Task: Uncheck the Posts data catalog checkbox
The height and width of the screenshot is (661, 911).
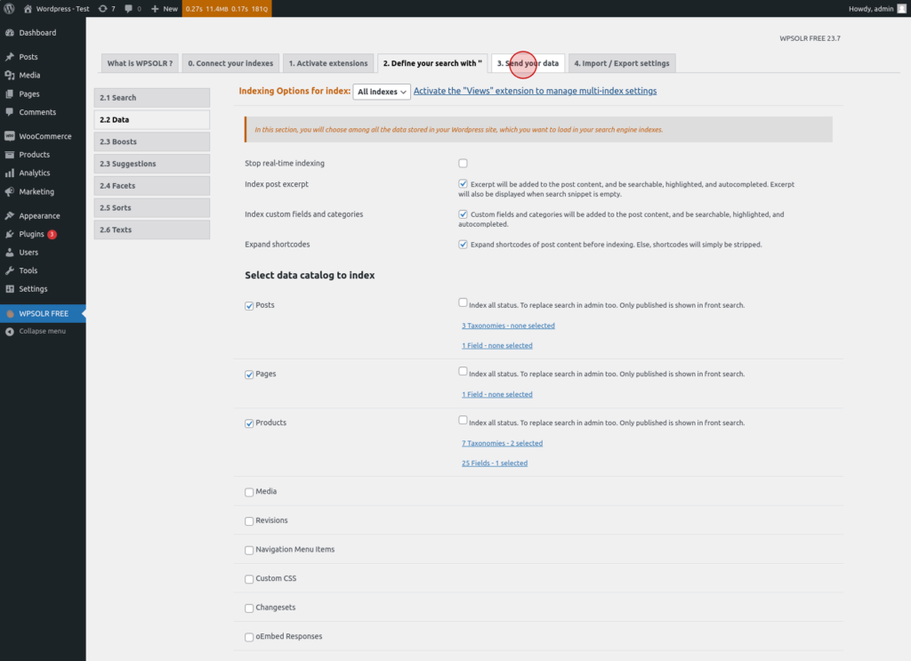Action: pos(249,305)
